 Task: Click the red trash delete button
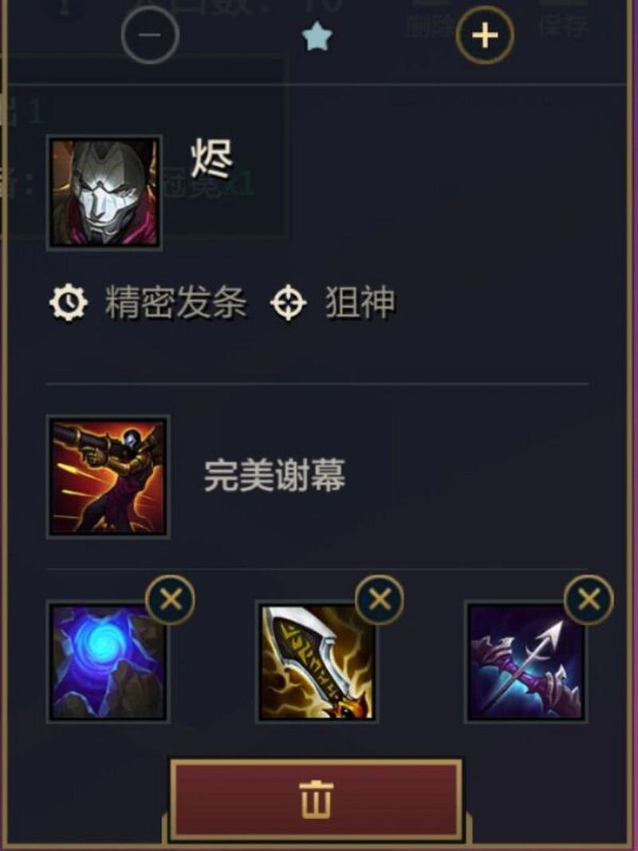pyautogui.click(x=317, y=799)
